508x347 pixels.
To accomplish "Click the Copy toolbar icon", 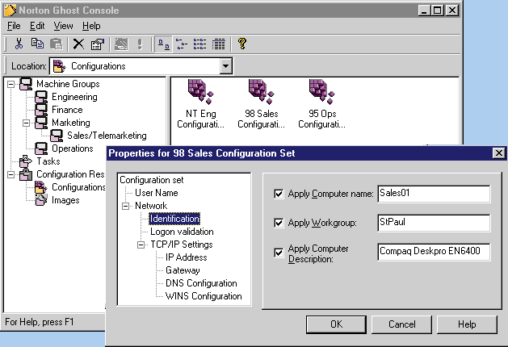I will (38, 44).
